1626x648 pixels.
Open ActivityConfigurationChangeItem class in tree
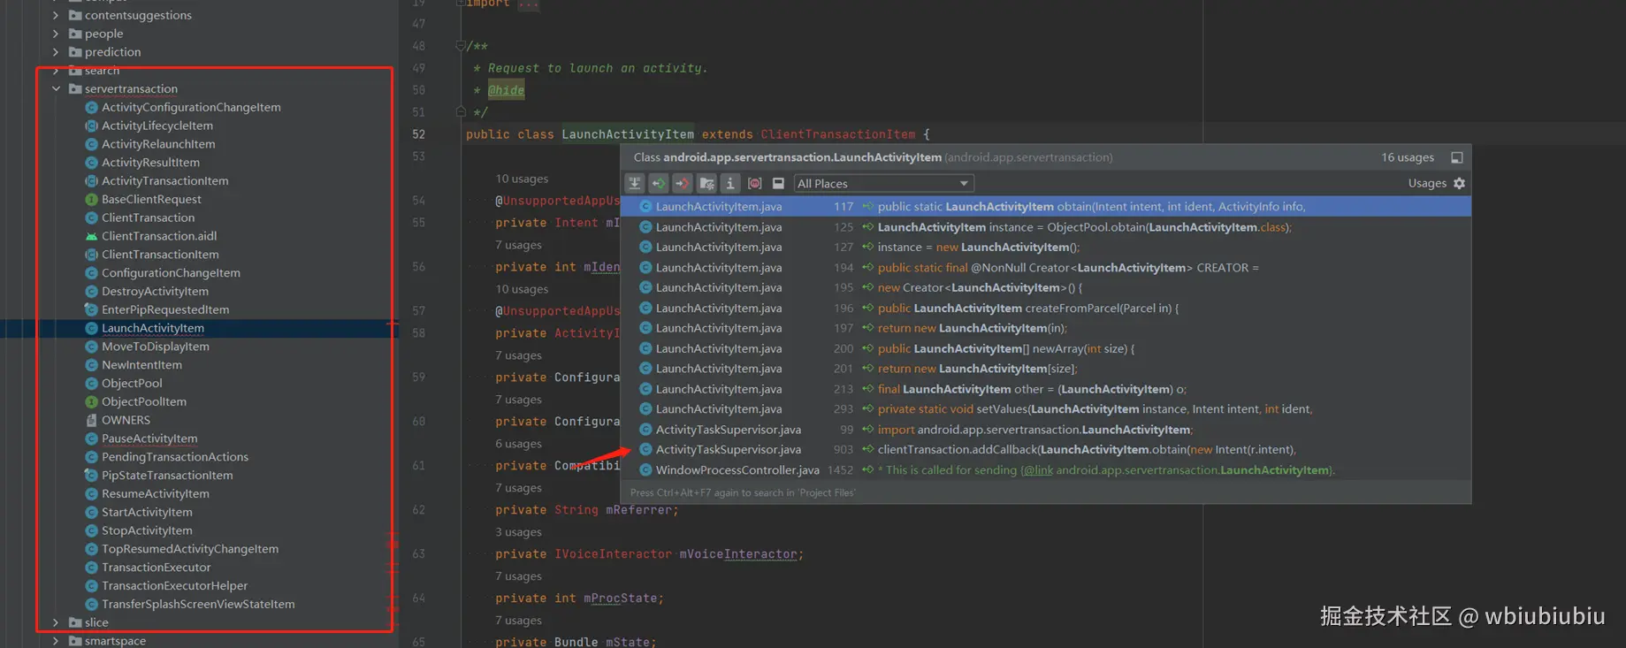click(191, 107)
